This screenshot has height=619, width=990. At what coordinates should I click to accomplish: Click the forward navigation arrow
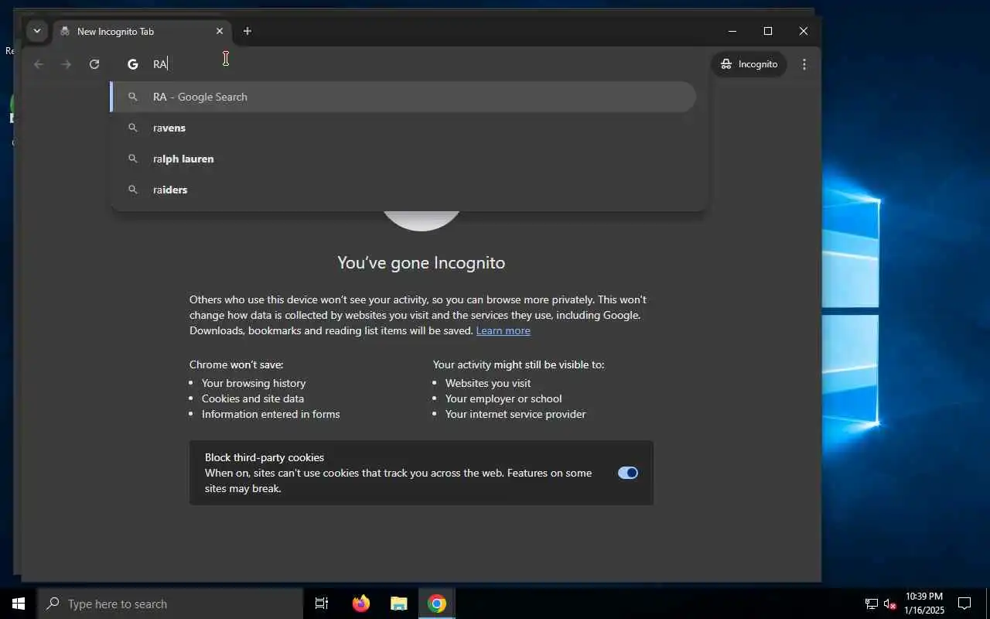(x=67, y=64)
